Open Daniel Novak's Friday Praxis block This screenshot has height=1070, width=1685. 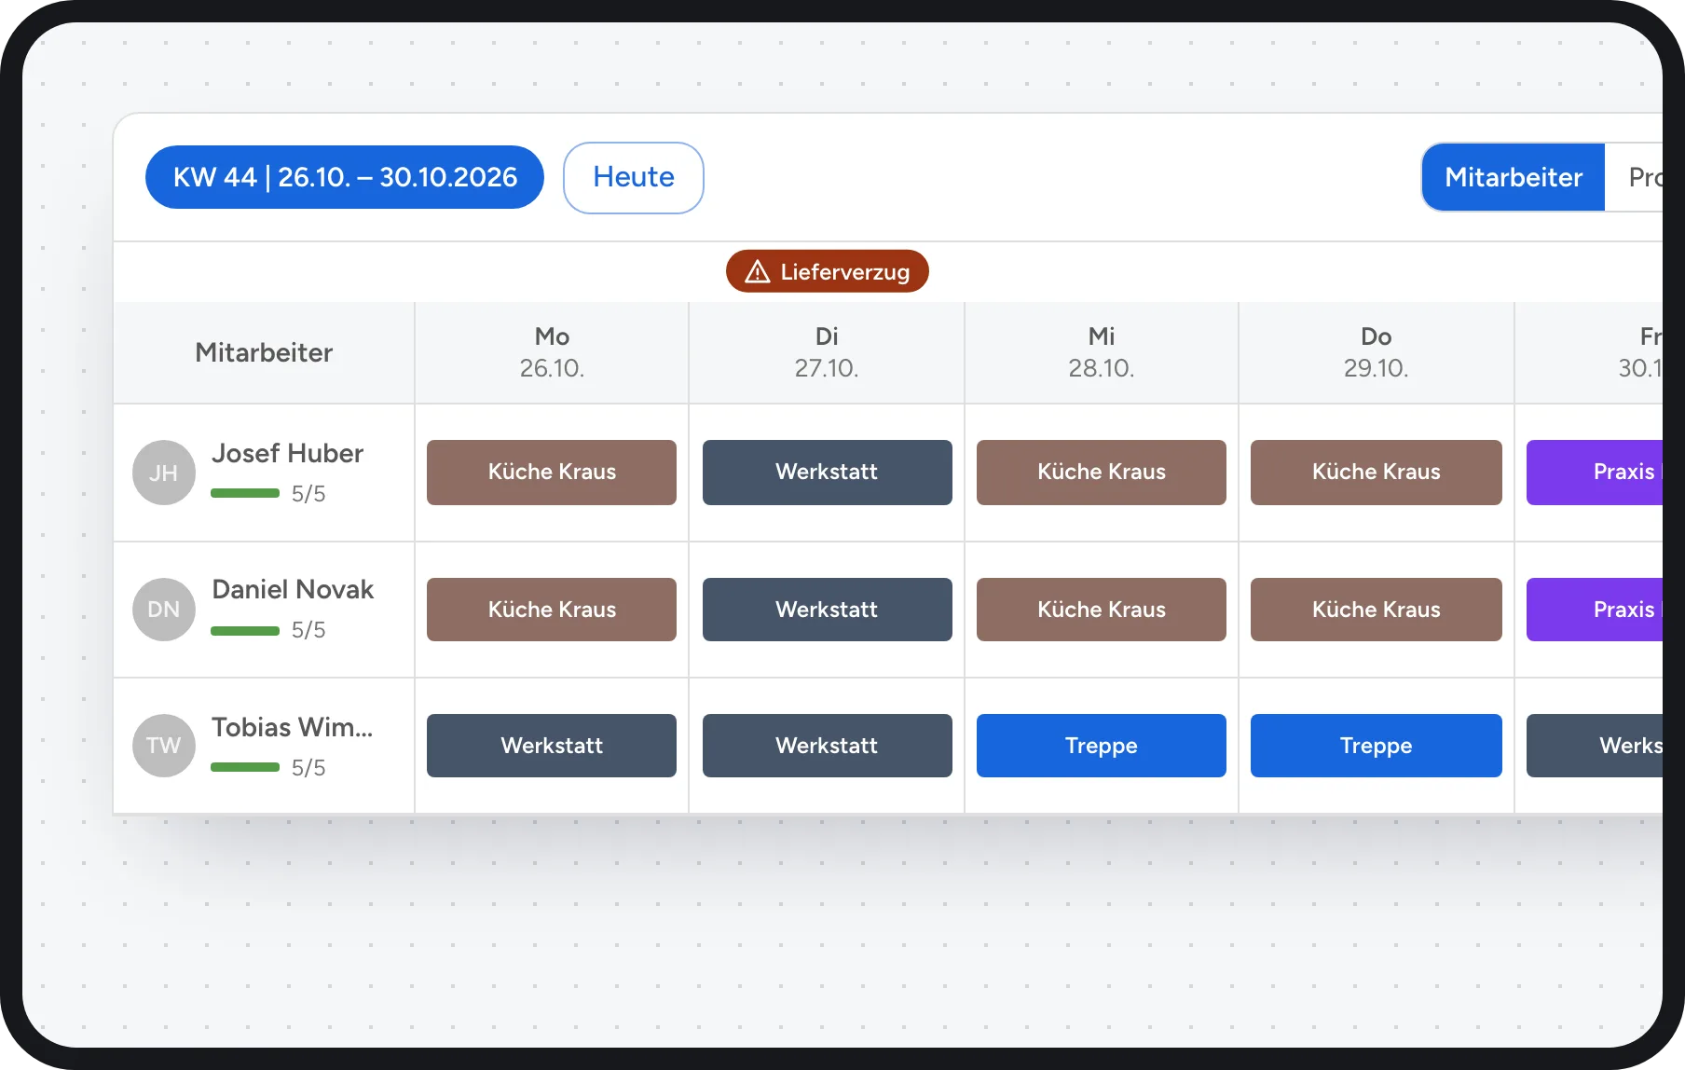(x=1595, y=610)
